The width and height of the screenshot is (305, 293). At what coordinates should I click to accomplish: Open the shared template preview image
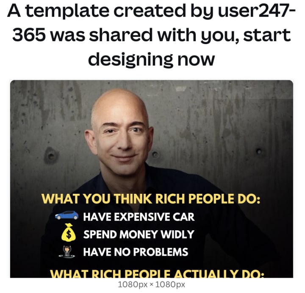(152, 179)
